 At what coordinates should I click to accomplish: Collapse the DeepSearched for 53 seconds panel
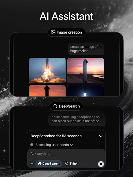(101, 136)
